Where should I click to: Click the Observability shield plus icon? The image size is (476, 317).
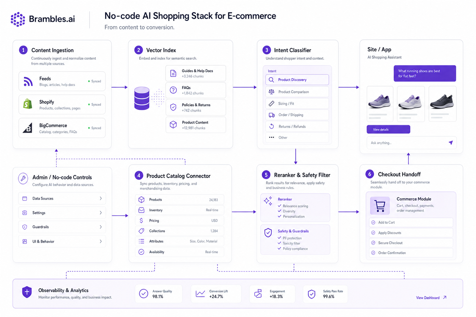pos(27,292)
